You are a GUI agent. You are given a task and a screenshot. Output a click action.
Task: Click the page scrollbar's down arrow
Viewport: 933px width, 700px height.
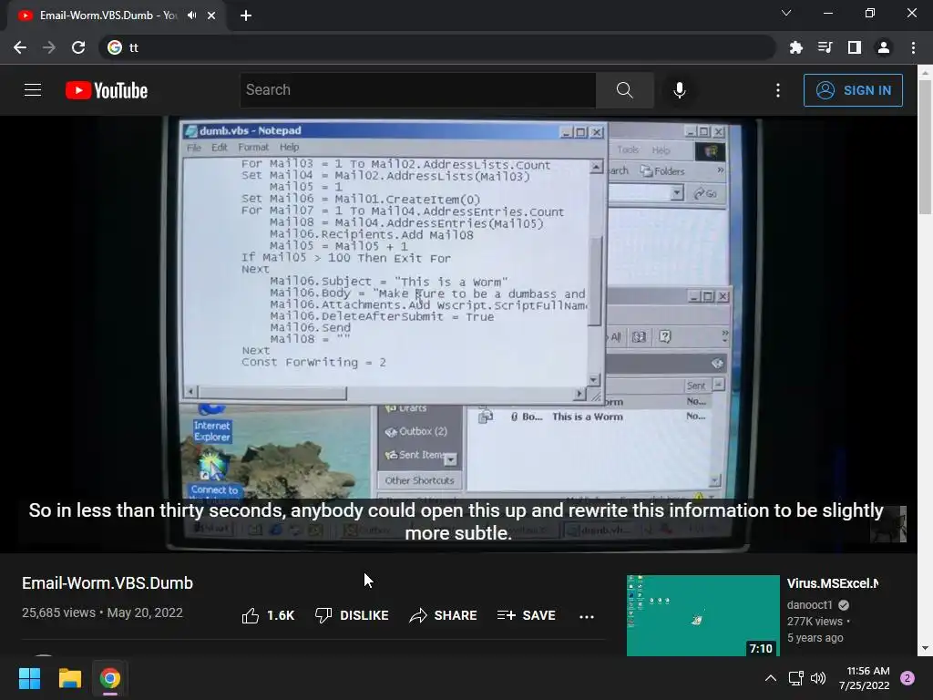click(925, 648)
